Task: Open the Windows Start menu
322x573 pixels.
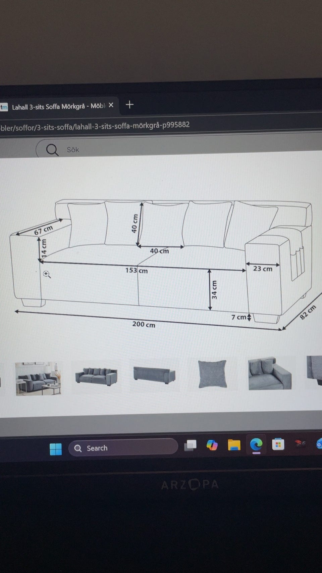Action: pos(56,449)
